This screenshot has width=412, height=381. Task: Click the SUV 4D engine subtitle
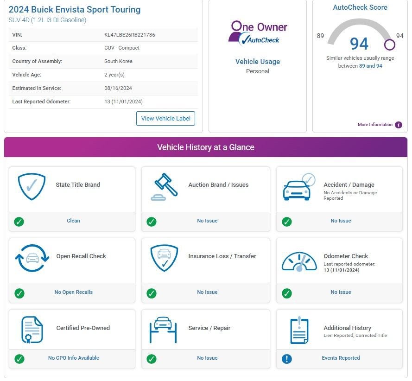click(x=47, y=20)
